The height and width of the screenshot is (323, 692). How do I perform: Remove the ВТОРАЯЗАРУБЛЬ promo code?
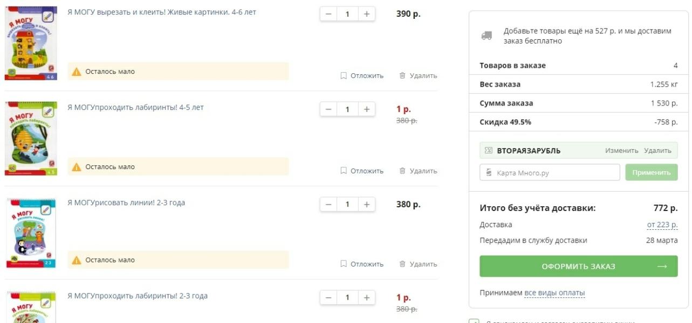point(657,151)
